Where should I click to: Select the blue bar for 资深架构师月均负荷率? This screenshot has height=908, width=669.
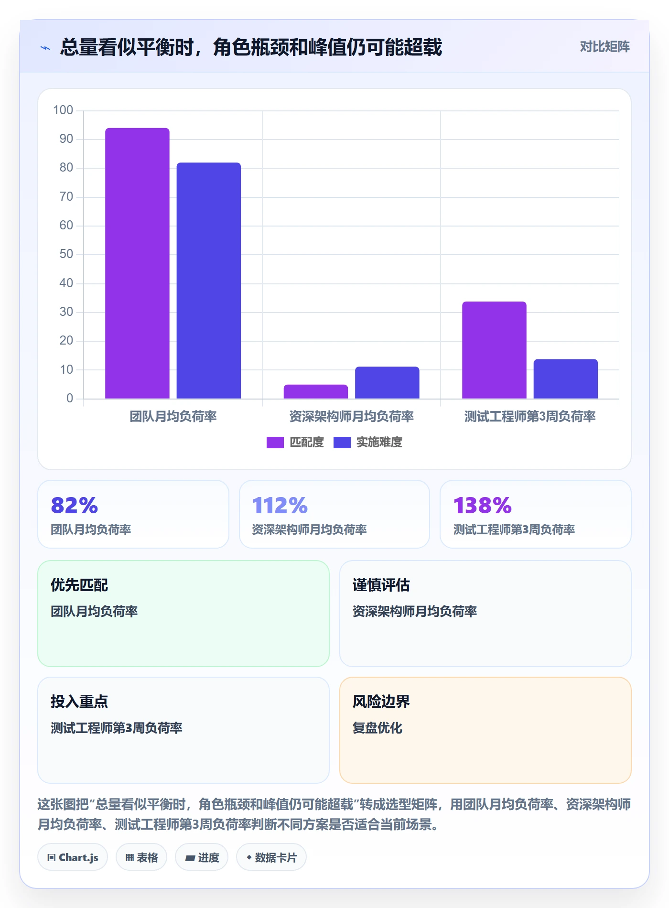pyautogui.click(x=387, y=382)
